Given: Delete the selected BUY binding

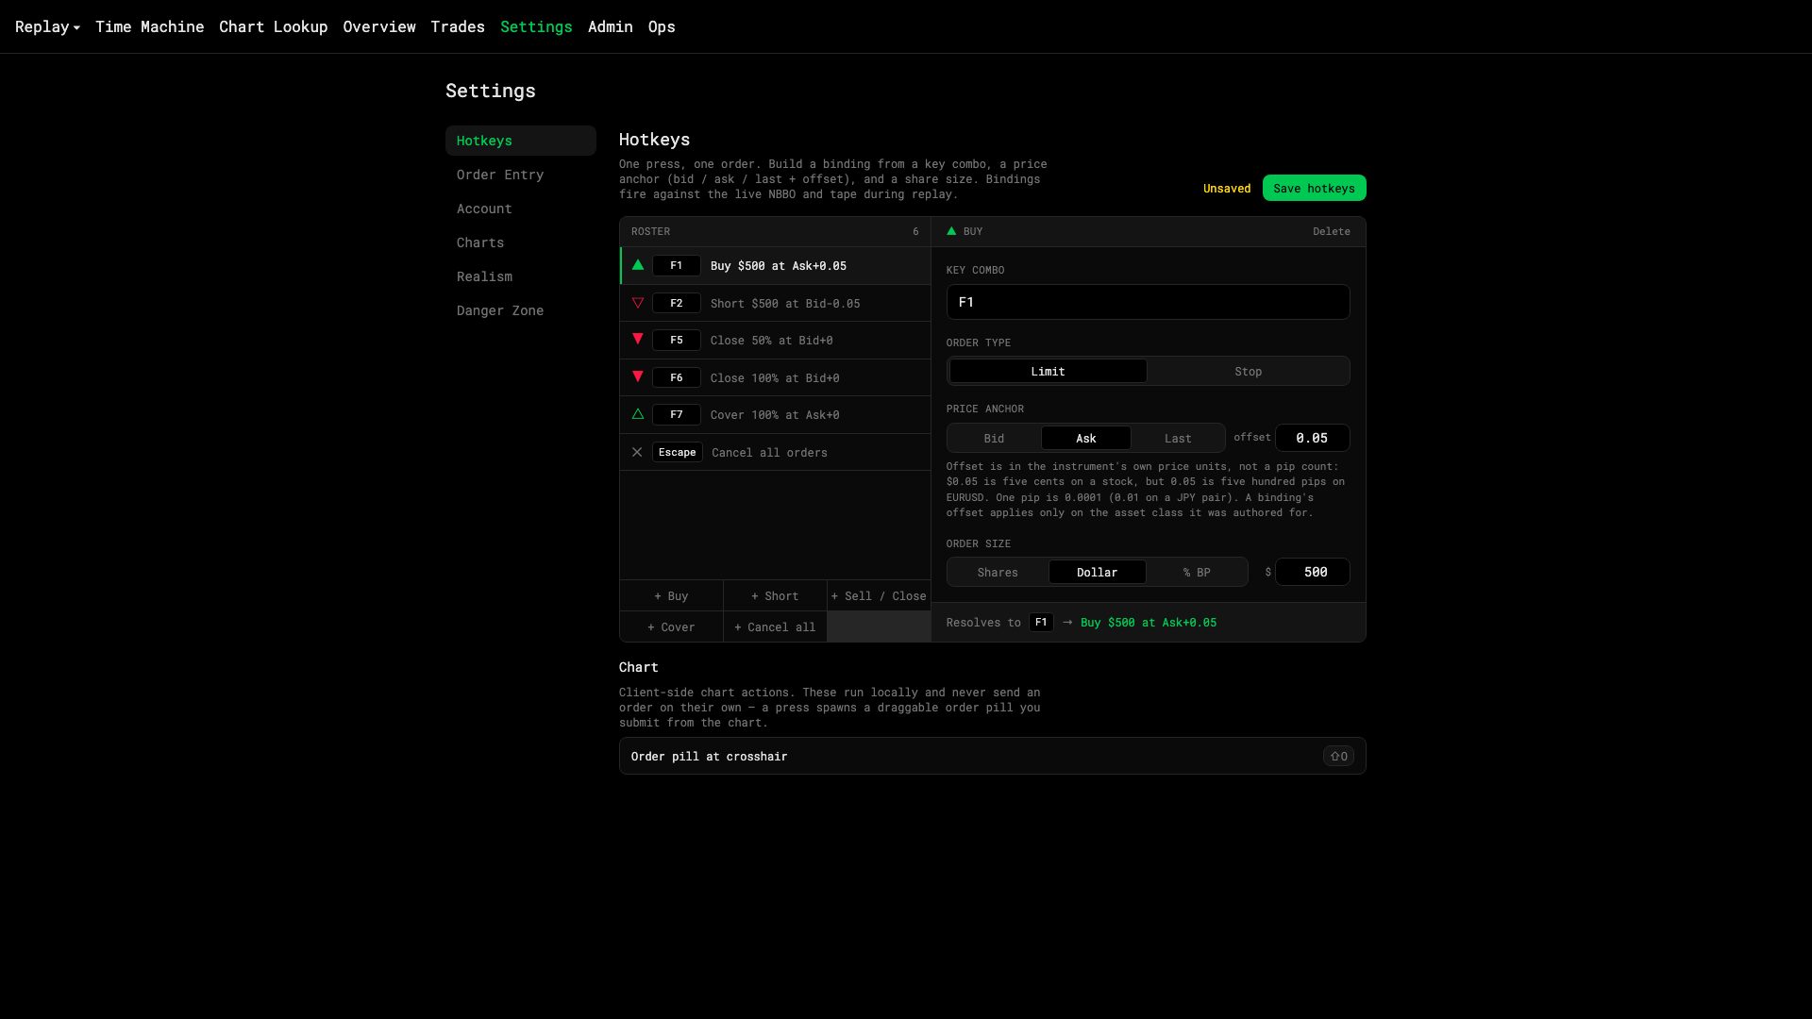Looking at the screenshot, I should pyautogui.click(x=1331, y=231).
